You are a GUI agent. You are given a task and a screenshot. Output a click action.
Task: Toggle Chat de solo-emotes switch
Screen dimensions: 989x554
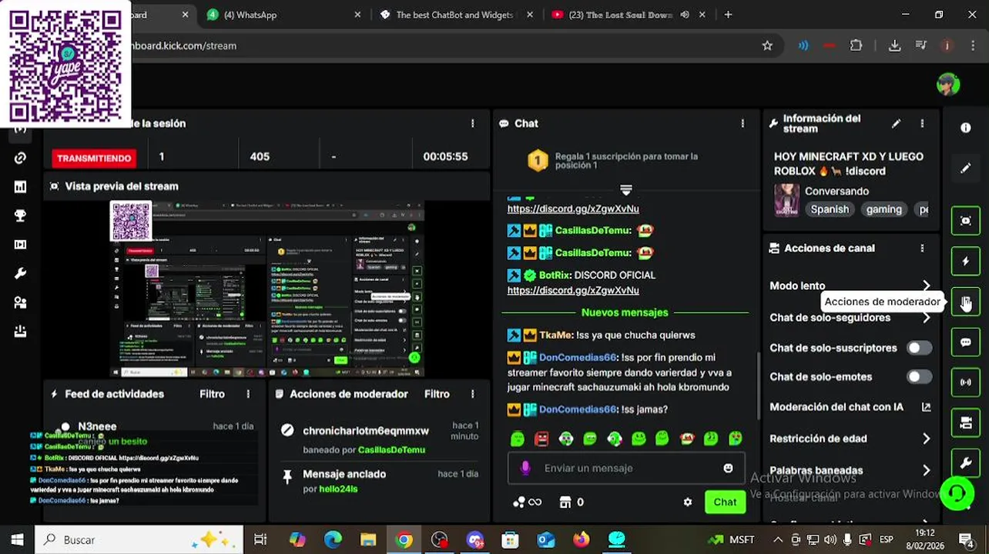919,377
